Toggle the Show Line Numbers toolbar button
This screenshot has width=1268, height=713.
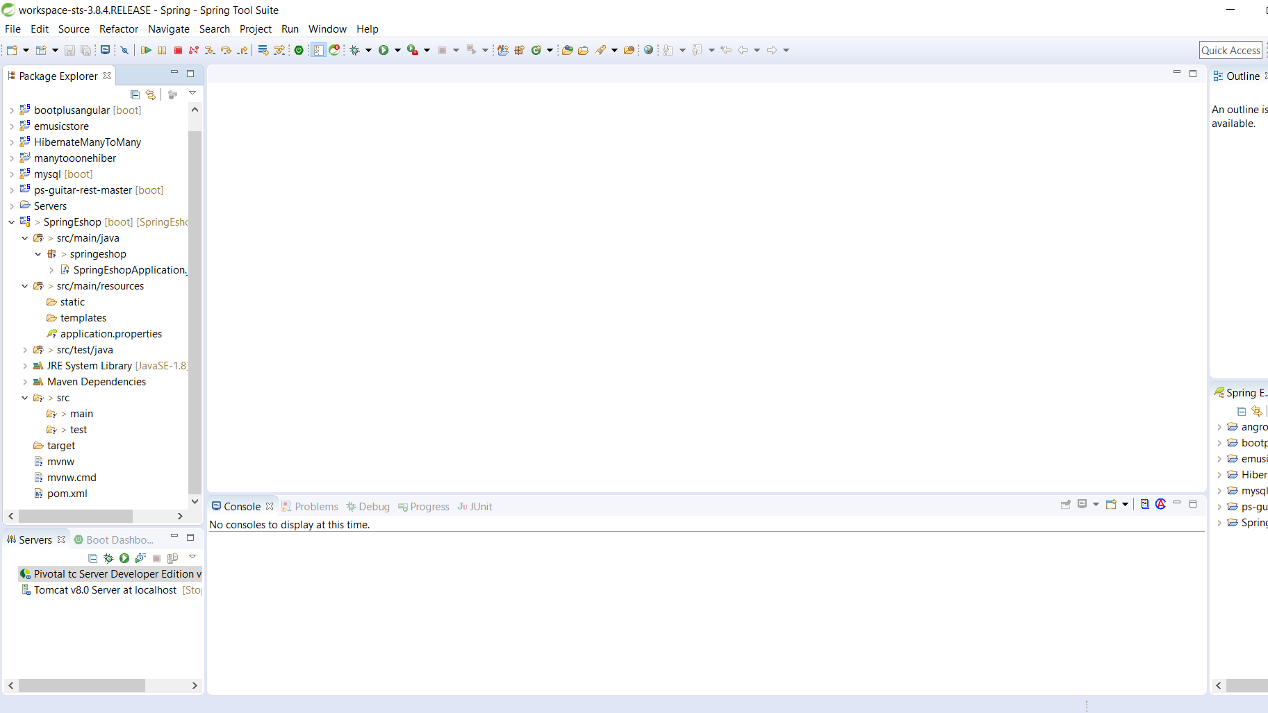coord(318,50)
